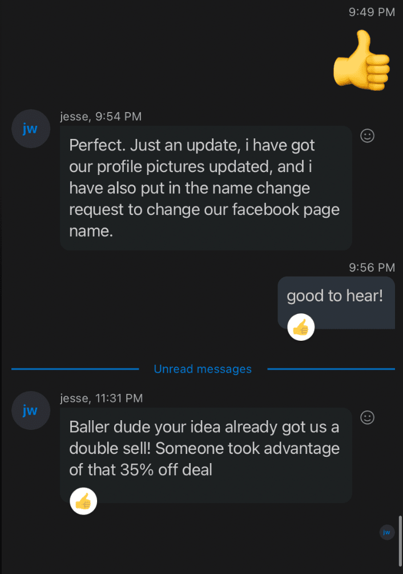Open the reaction picker beside the 9:54 PM message
Image resolution: width=403 pixels, height=574 pixels.
pos(367,136)
